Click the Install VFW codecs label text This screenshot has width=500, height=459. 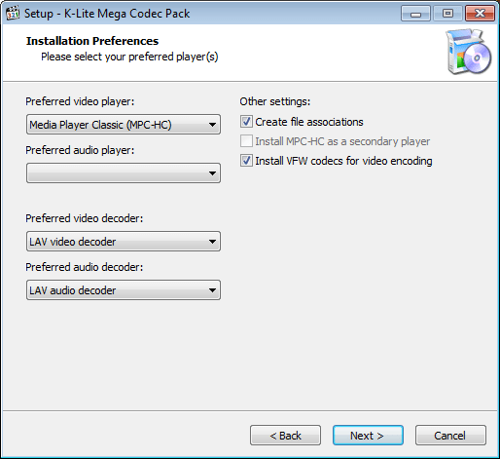tap(343, 161)
